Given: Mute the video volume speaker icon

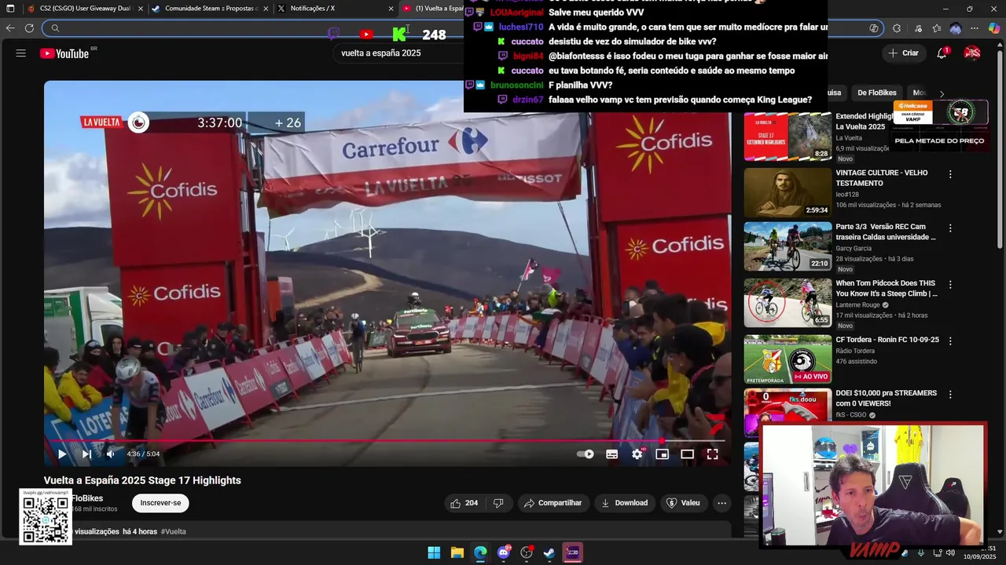Looking at the screenshot, I should [111, 454].
